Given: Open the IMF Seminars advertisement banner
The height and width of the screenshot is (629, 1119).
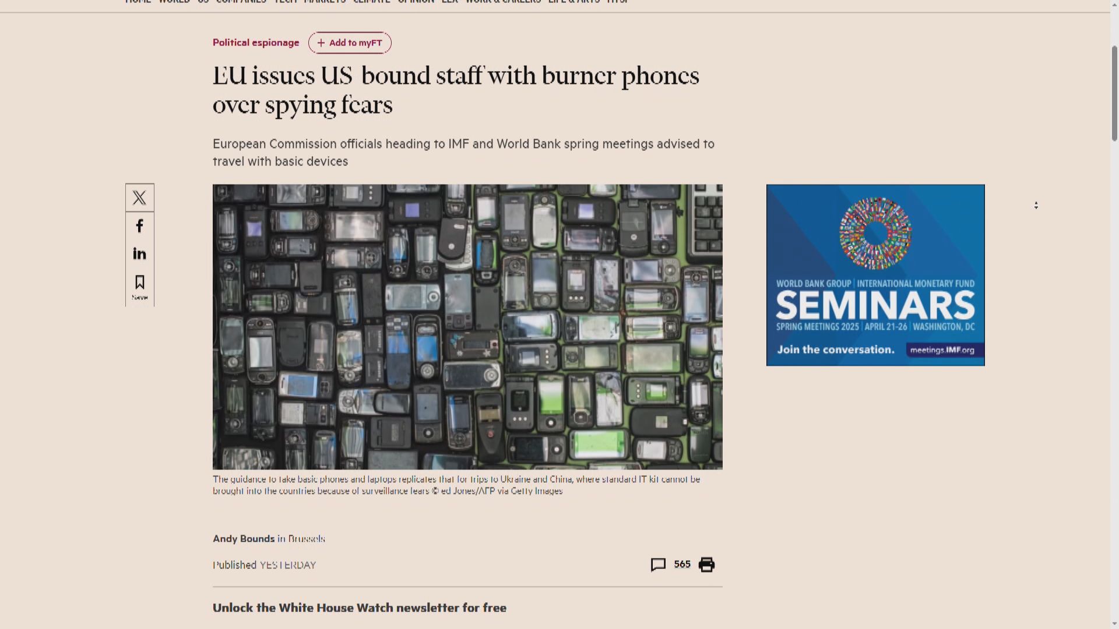Looking at the screenshot, I should point(875,275).
